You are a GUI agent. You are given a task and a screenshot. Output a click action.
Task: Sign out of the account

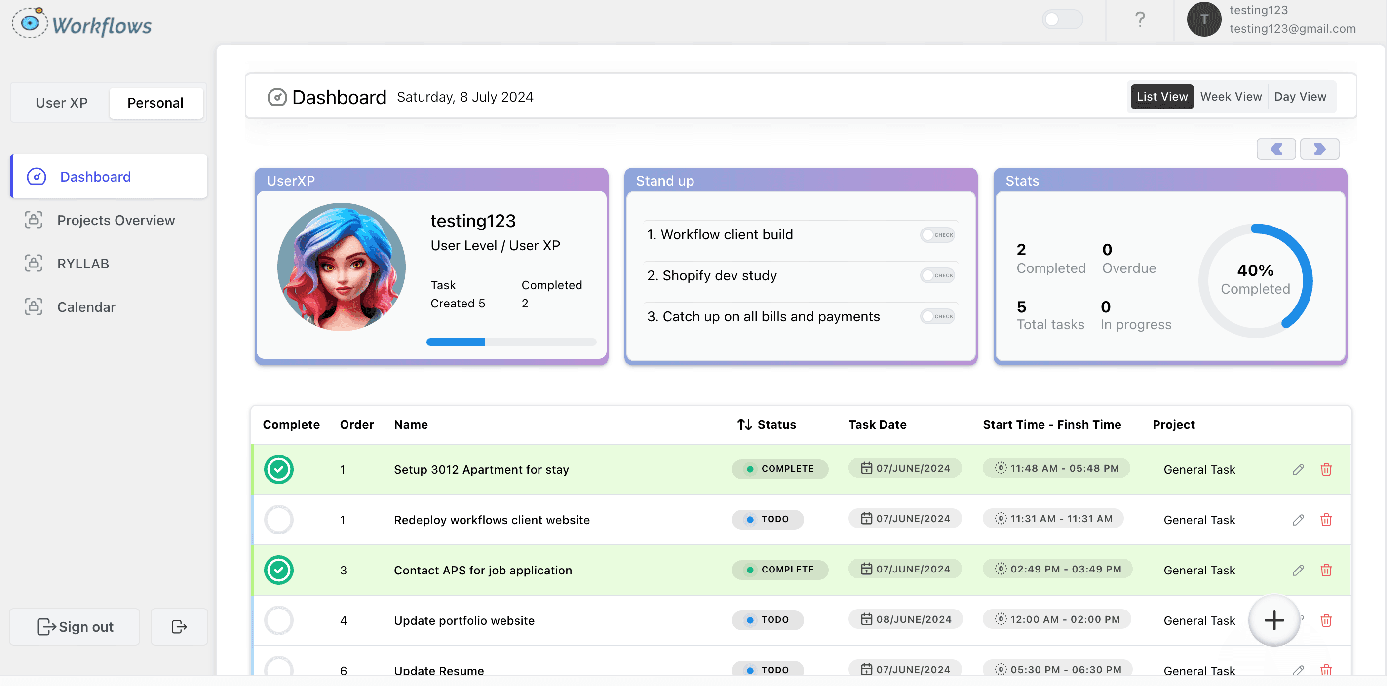[75, 626]
